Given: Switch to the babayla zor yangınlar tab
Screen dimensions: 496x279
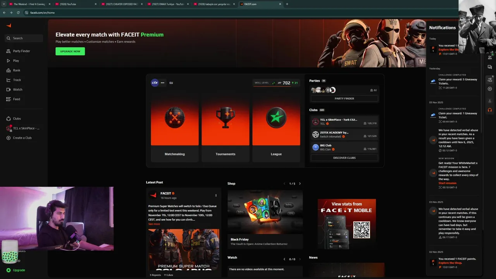Looking at the screenshot, I should 214,4.
